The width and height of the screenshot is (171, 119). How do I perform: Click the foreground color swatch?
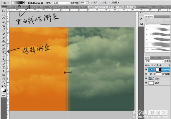tap(3, 89)
